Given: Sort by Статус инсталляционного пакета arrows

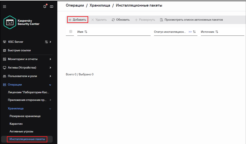Looking at the screenshot, I should pyautogui.click(x=194, y=32).
